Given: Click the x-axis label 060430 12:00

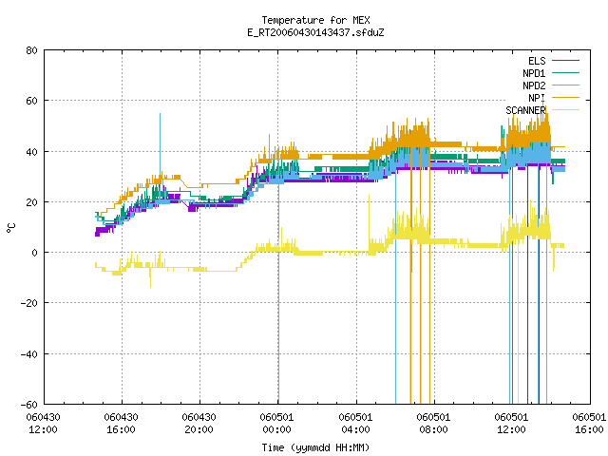Looking at the screenshot, I should pos(43,423).
